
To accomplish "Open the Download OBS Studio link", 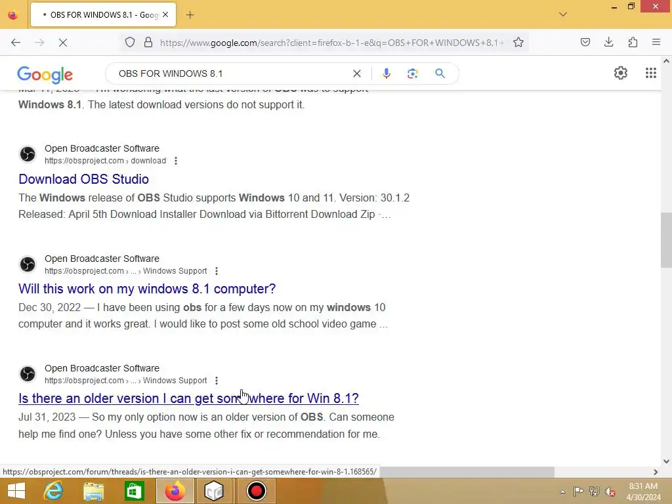I will coord(83,179).
